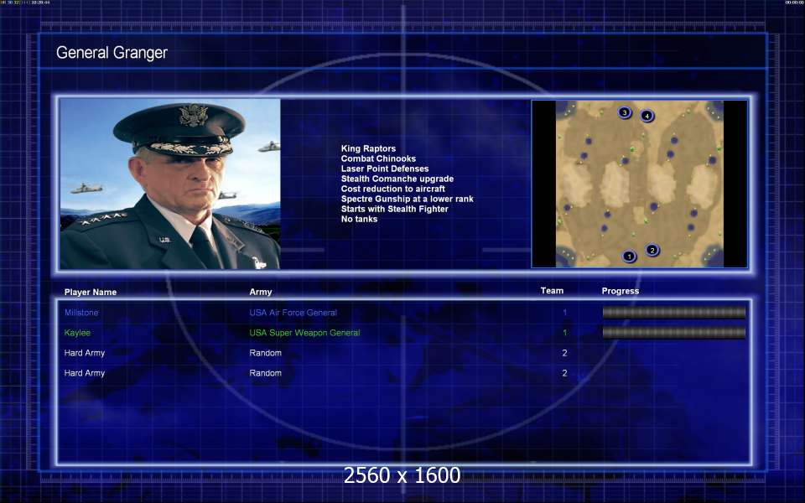Click start position 1 marker on map
This screenshot has height=503, width=805.
(x=629, y=256)
